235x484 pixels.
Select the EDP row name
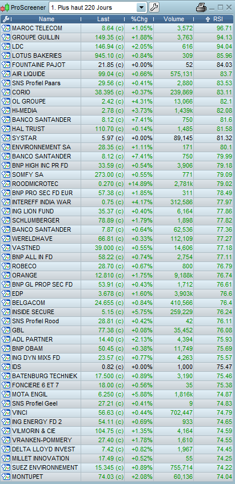pos(18,293)
